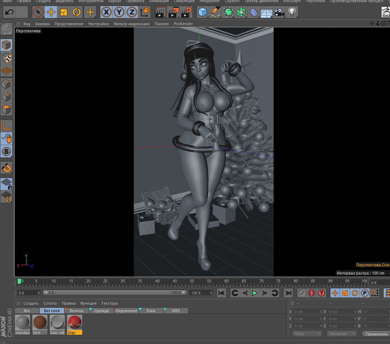Switch to Edges mode

coord(6,97)
